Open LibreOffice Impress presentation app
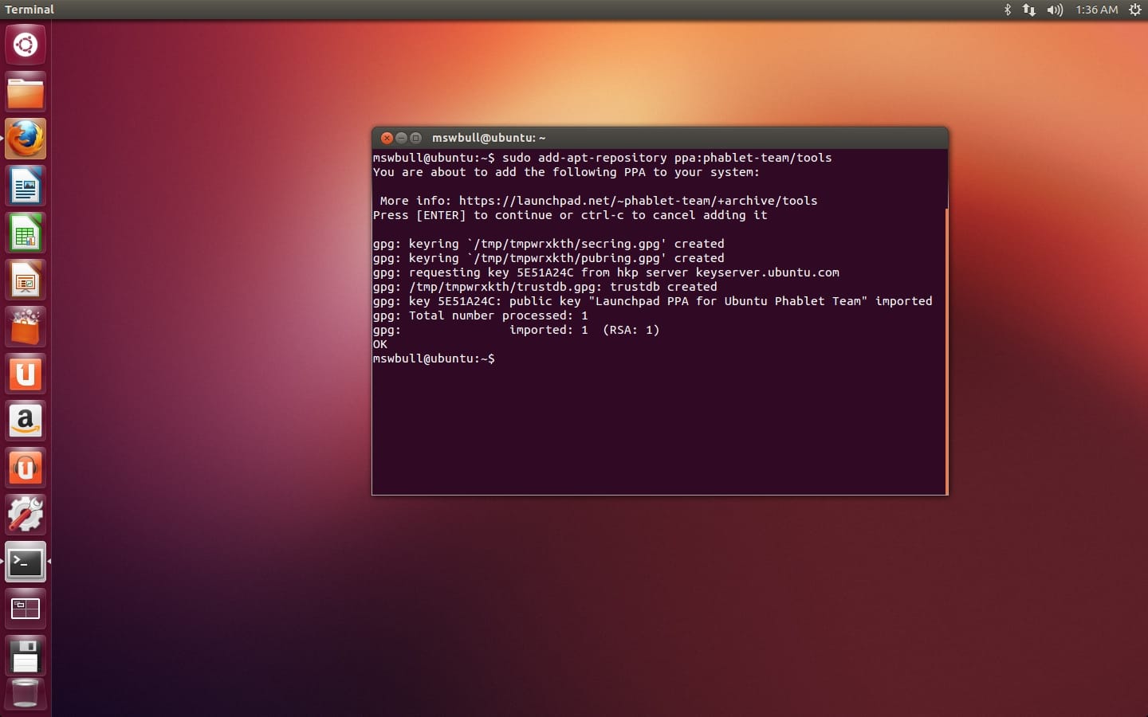The width and height of the screenshot is (1148, 717). pyautogui.click(x=26, y=280)
